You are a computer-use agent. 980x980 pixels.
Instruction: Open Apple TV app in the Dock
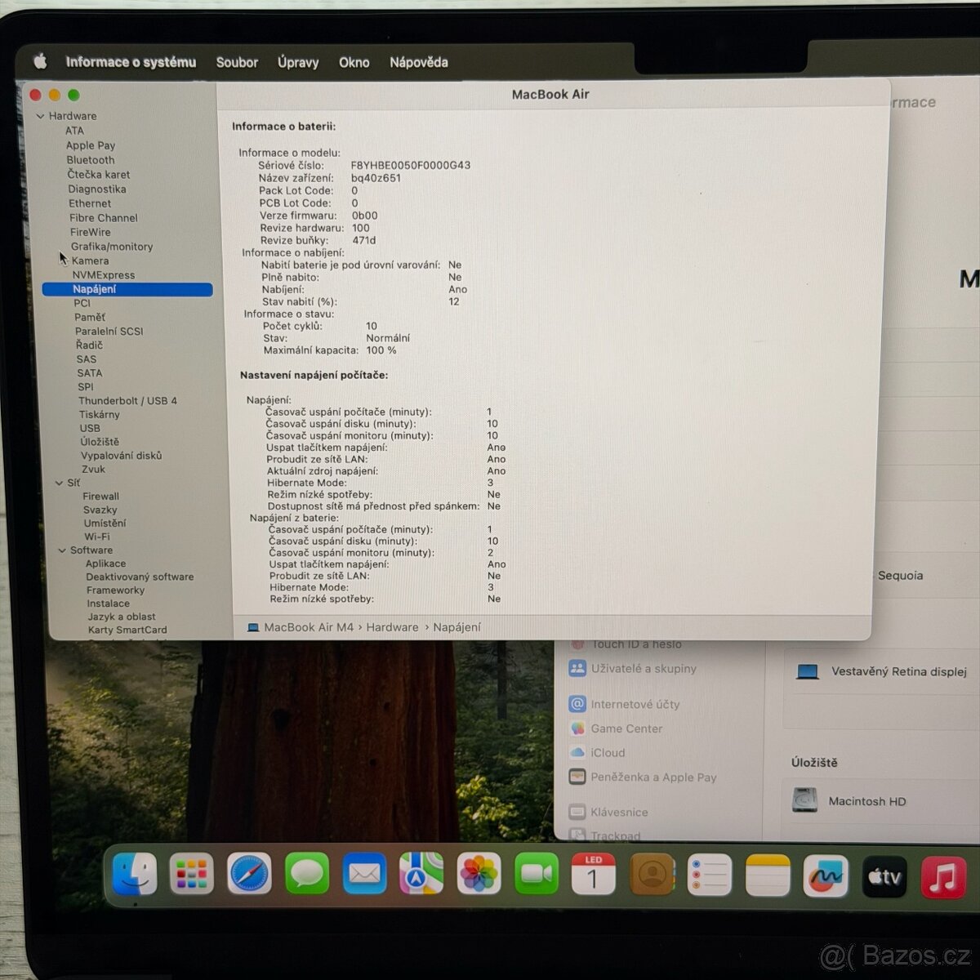(884, 876)
